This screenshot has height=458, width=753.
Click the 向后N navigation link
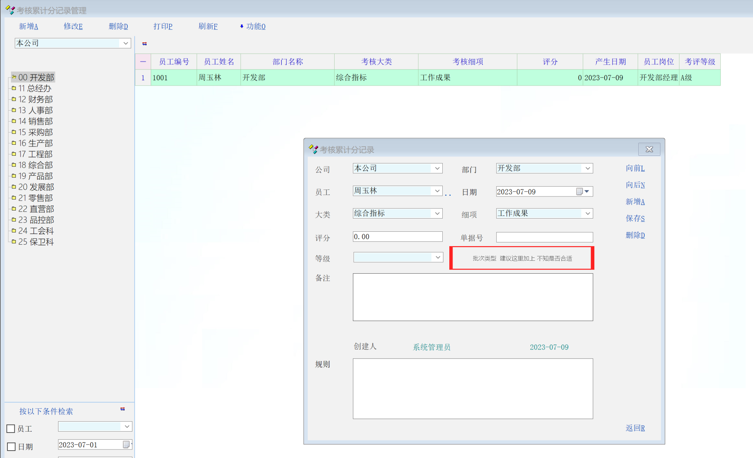tap(635, 185)
